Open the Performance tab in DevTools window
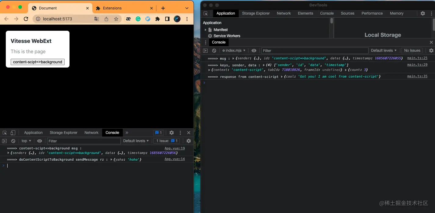435x213 pixels. click(372, 13)
